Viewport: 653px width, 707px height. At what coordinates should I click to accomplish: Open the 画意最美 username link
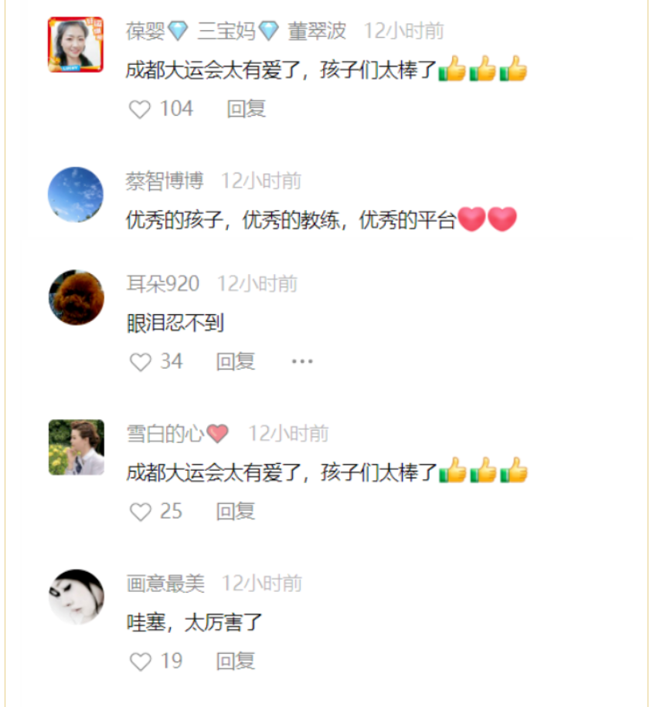click(165, 584)
